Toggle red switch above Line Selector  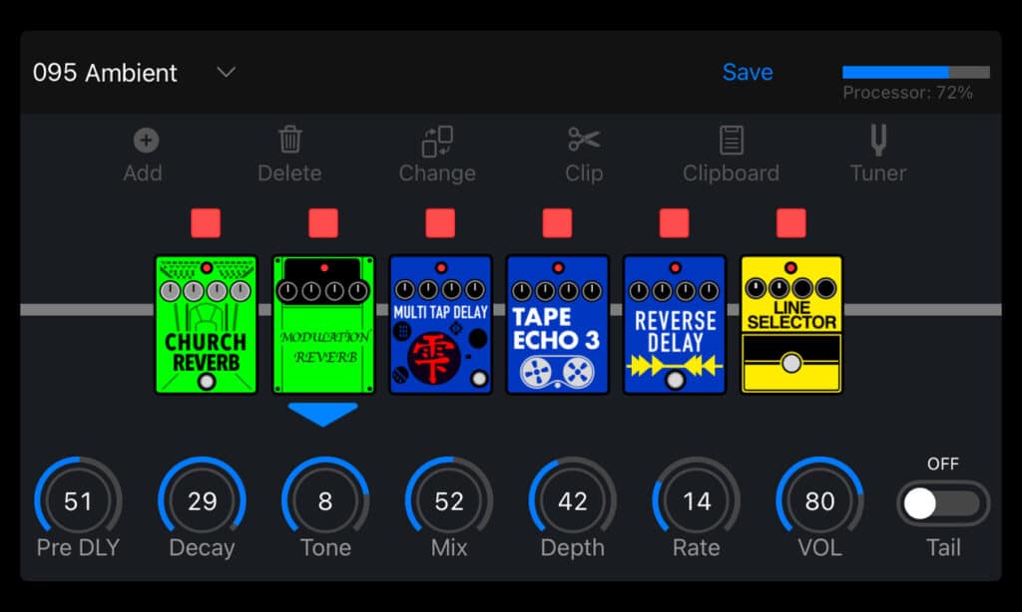791,223
